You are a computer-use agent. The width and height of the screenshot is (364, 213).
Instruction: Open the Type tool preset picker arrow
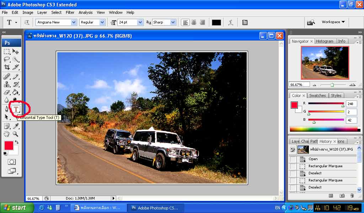[x=16, y=22]
